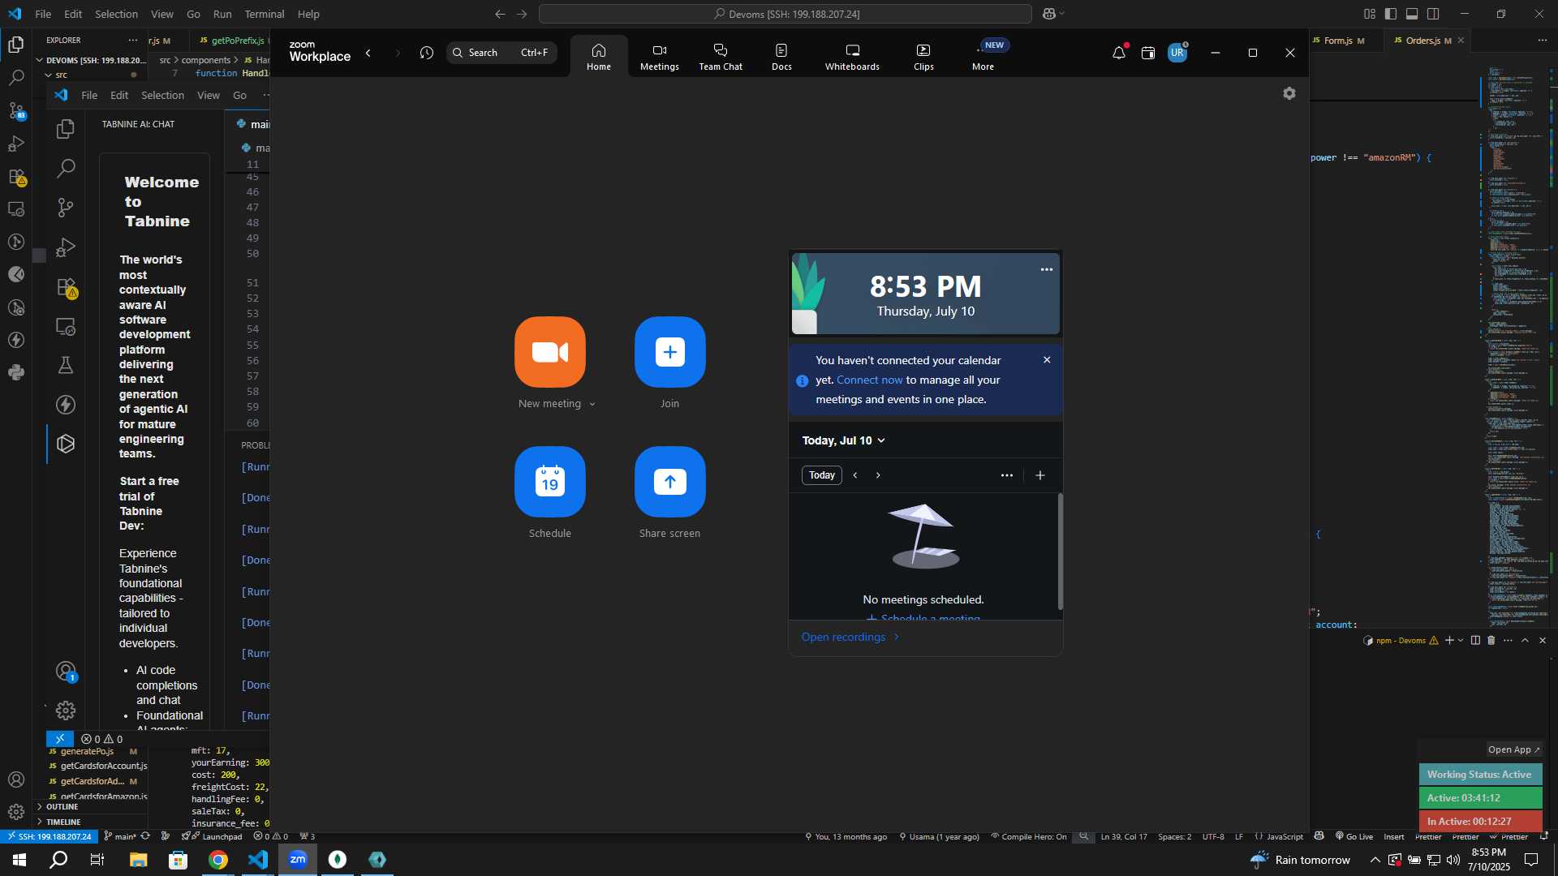The image size is (1558, 876).
Task: Open Zoom More tab
Action: click(x=983, y=57)
